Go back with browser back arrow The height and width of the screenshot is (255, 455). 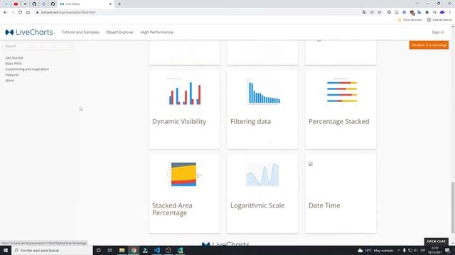[x=5, y=13]
